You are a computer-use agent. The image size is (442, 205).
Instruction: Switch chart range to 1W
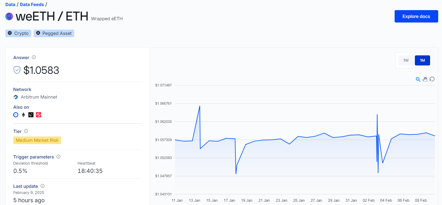(x=406, y=60)
